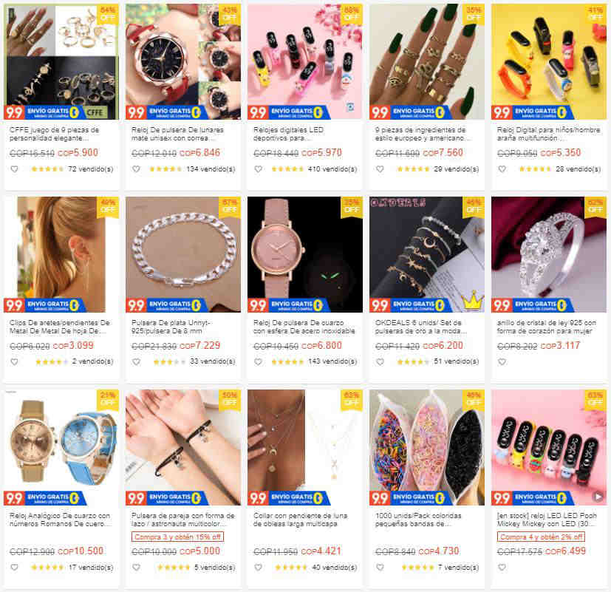
Task: Open the 9 piezas gold rings green nails image
Action: click(427, 61)
